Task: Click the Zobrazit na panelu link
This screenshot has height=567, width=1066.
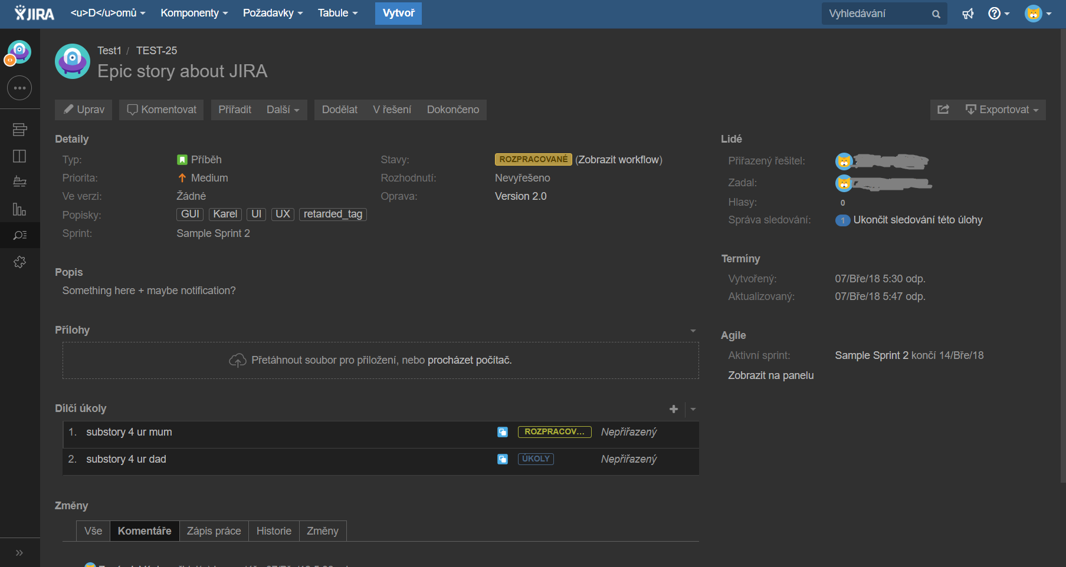Action: click(770, 375)
